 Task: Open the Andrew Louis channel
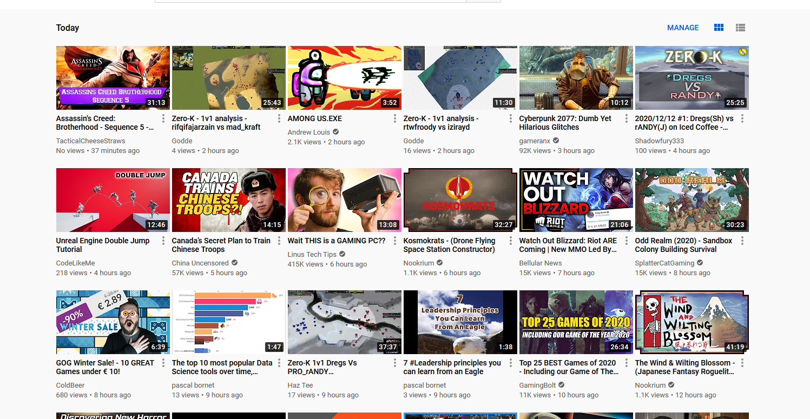coord(308,132)
